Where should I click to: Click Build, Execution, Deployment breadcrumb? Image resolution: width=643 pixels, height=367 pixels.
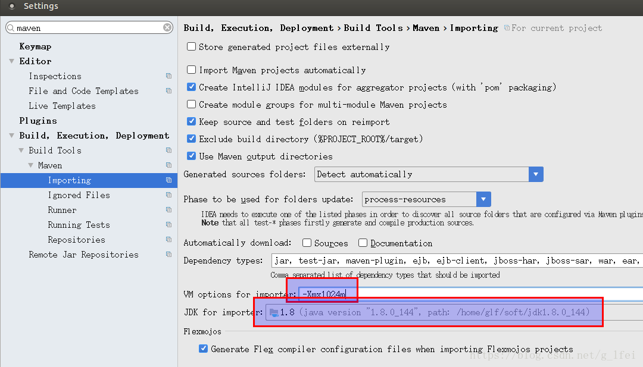(x=258, y=28)
